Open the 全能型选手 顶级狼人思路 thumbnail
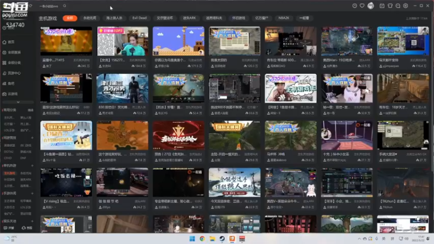 click(234, 182)
